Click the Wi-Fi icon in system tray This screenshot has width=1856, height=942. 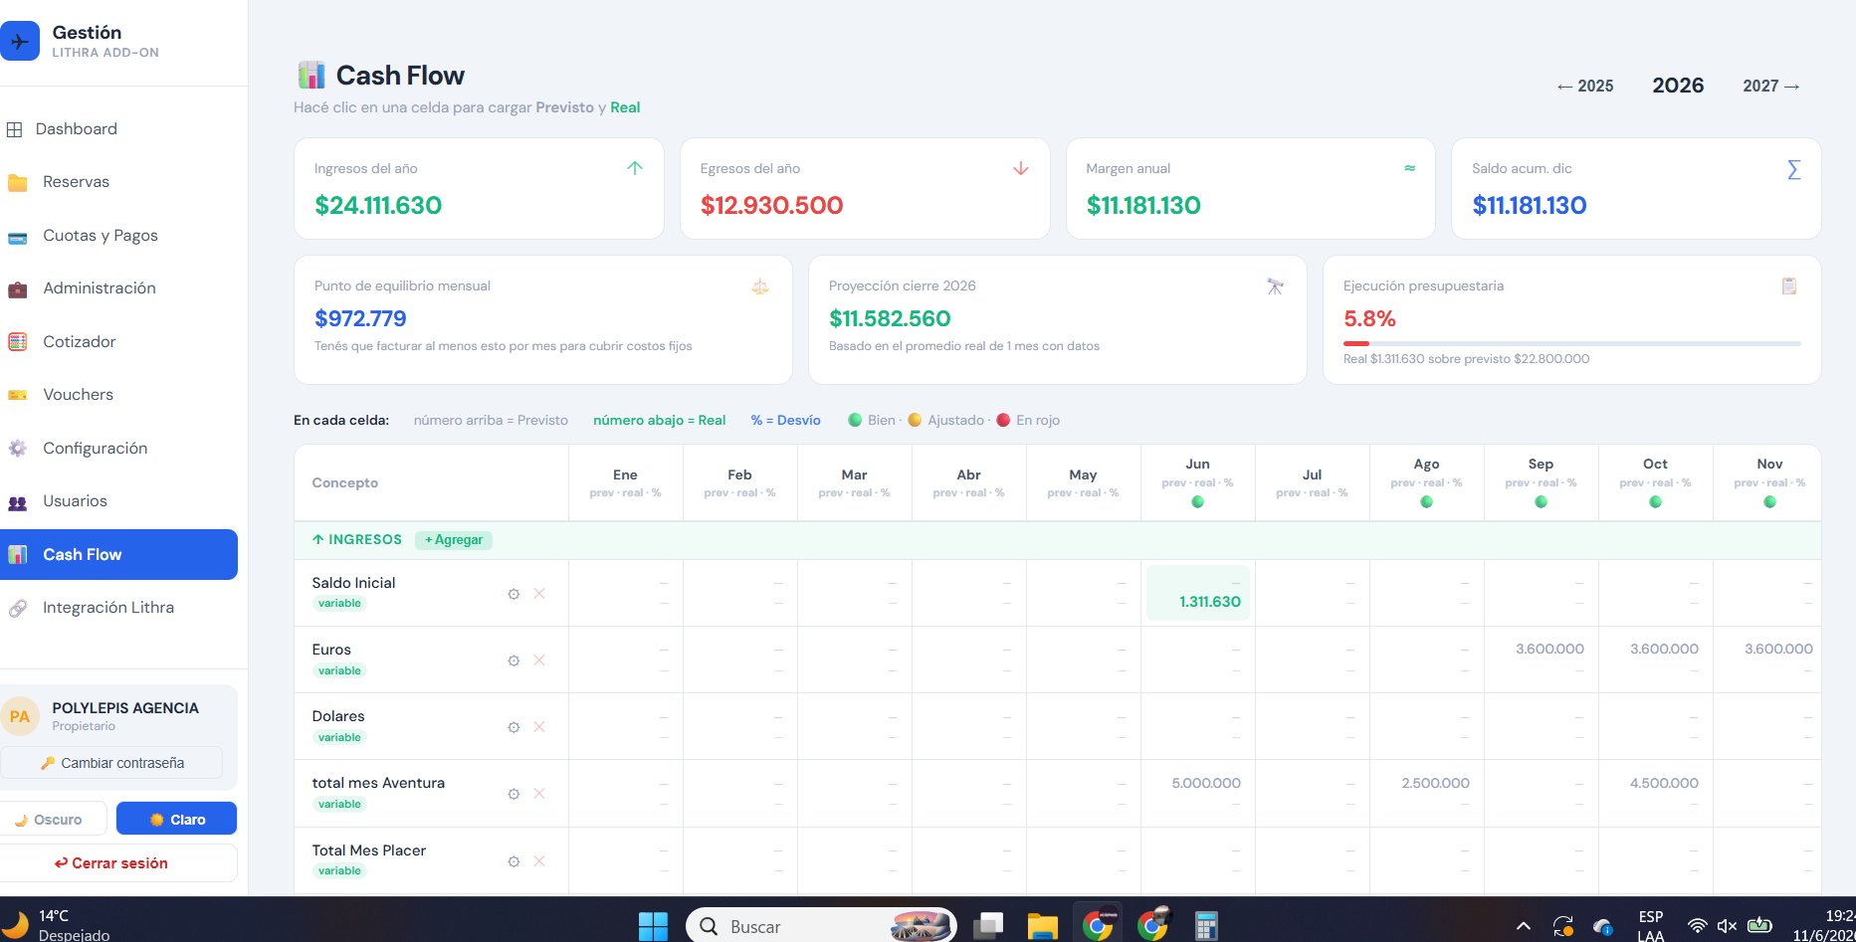coord(1698,926)
